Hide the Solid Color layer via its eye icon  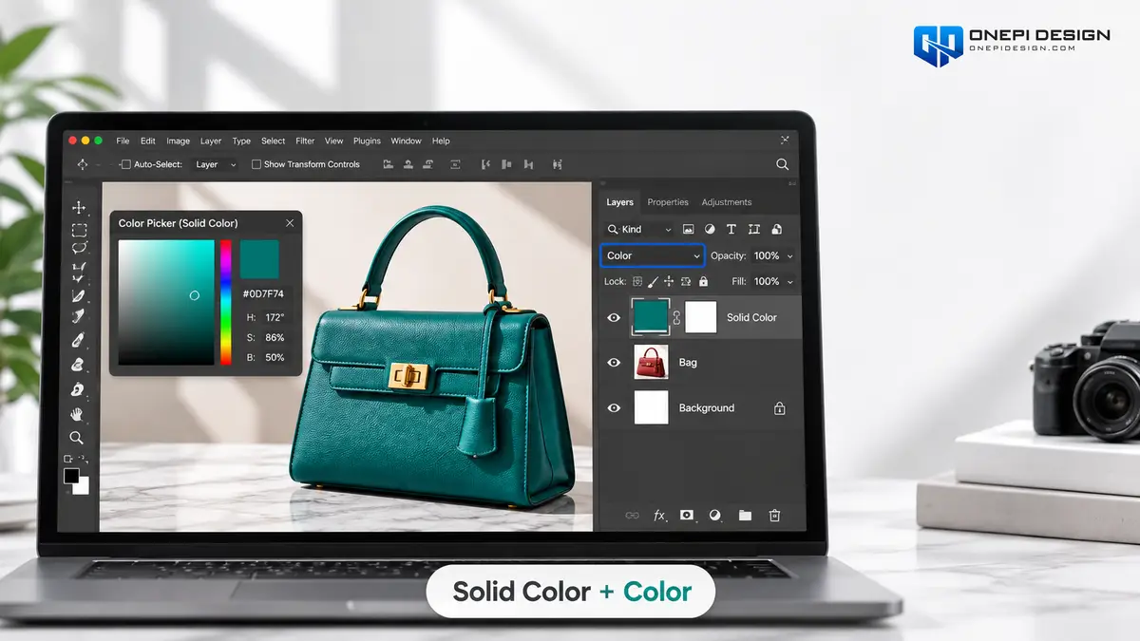tap(614, 317)
